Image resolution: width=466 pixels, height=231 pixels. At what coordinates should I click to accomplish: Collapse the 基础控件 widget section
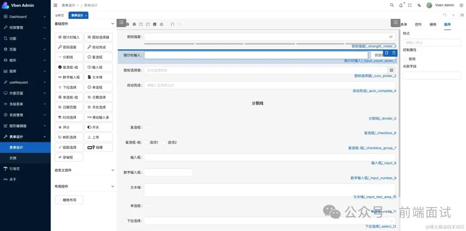[113, 24]
